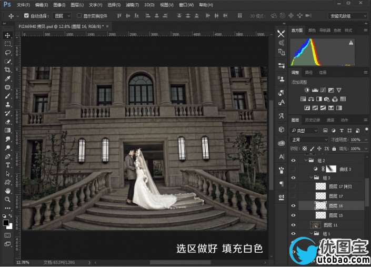
Task: Switch to the 历史记录 tab
Action: [312, 120]
